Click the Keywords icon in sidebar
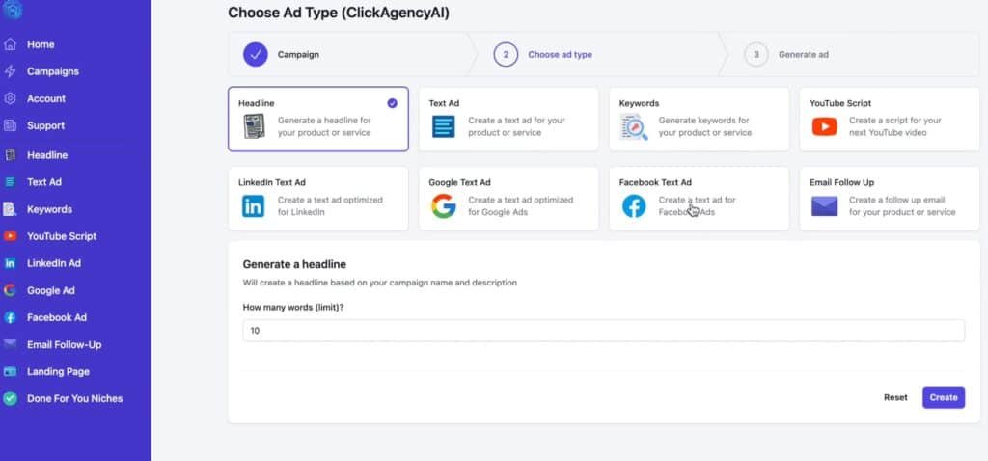The image size is (988, 461). coord(10,209)
